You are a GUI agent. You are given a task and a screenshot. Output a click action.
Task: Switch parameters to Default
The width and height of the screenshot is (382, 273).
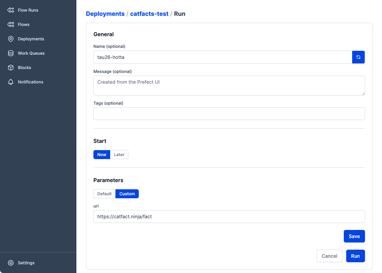click(104, 194)
